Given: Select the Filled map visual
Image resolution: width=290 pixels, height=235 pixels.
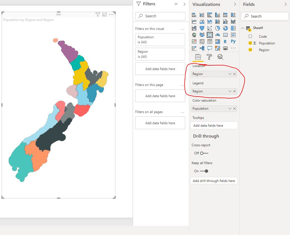Looking at the screenshot, I should tap(202, 35).
